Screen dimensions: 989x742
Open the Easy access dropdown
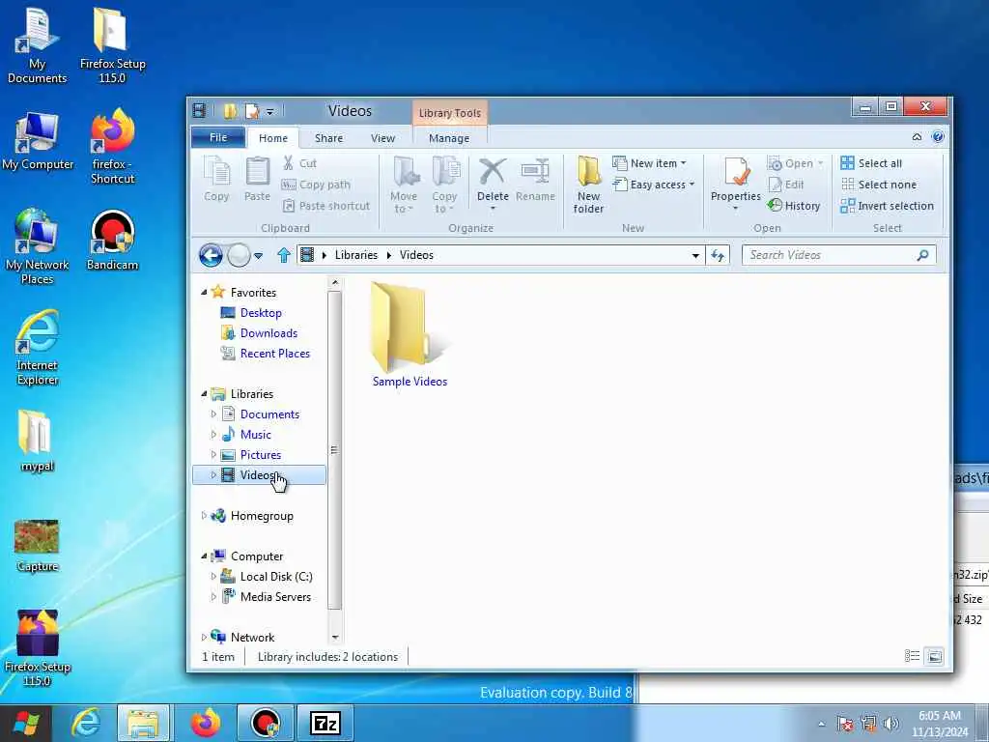click(x=654, y=185)
